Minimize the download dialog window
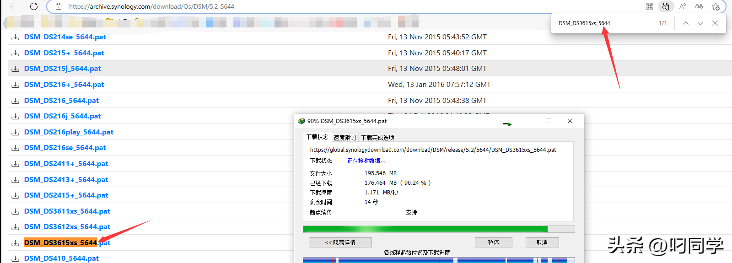 click(x=528, y=121)
